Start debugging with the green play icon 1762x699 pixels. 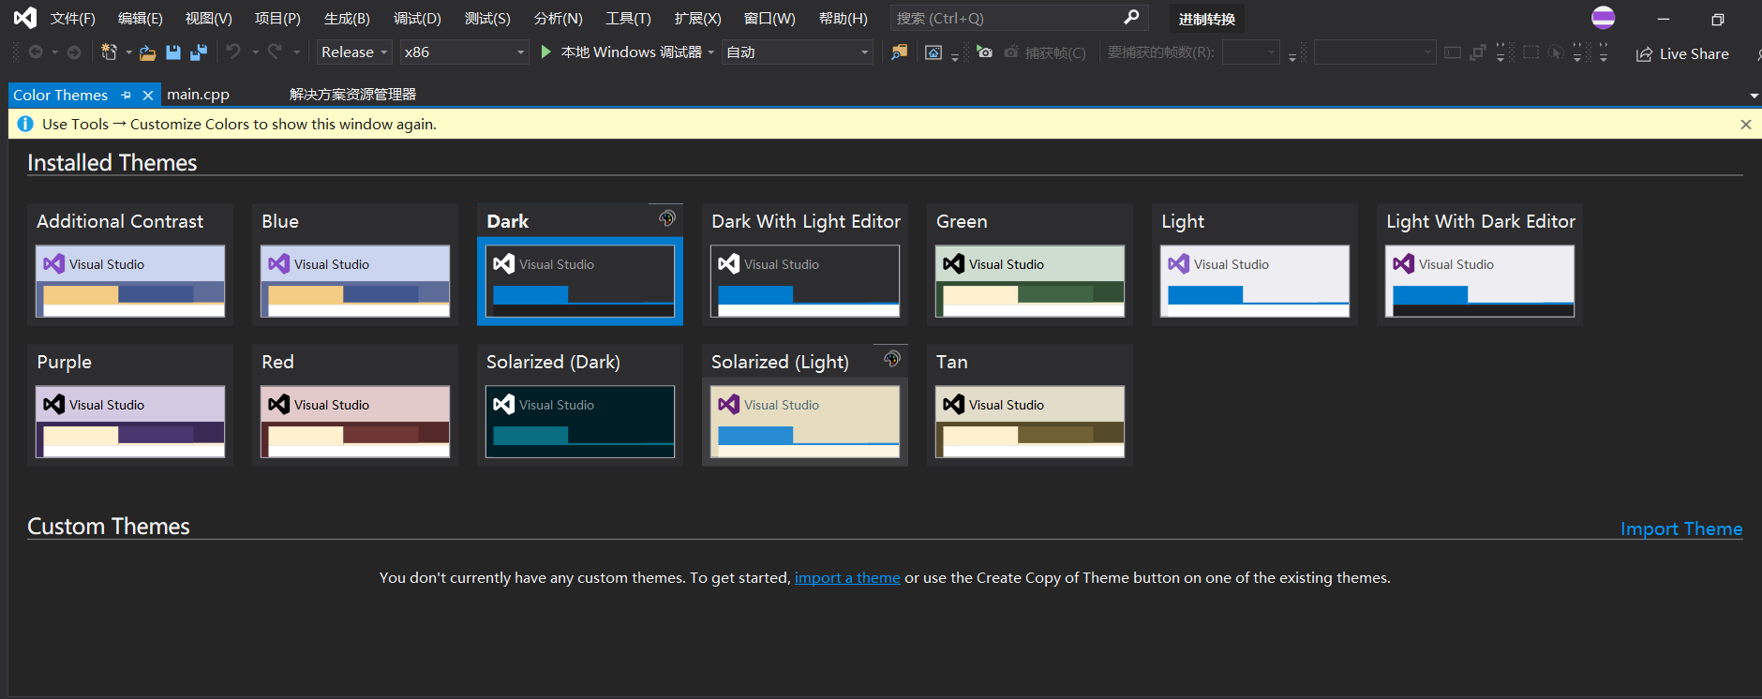point(546,52)
